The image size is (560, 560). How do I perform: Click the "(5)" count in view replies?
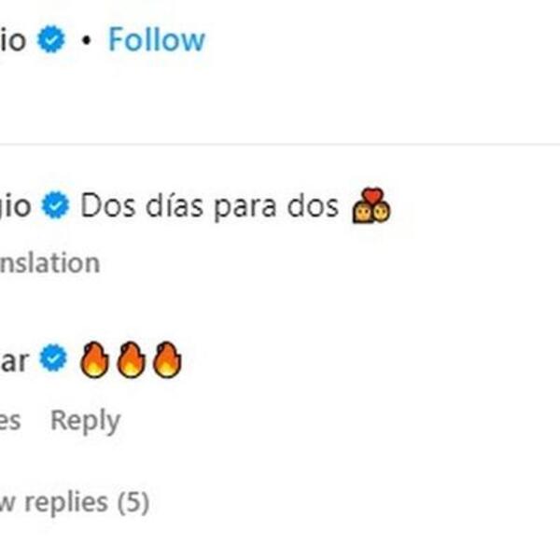(133, 502)
